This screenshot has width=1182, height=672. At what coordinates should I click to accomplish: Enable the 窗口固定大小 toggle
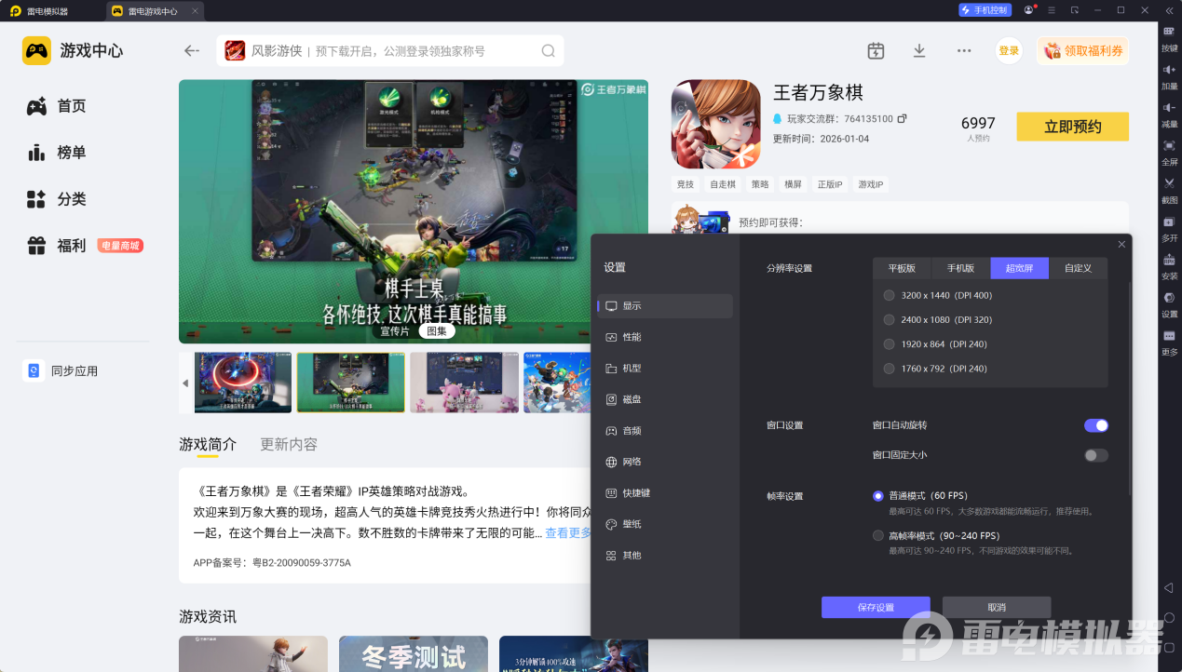pyautogui.click(x=1095, y=455)
